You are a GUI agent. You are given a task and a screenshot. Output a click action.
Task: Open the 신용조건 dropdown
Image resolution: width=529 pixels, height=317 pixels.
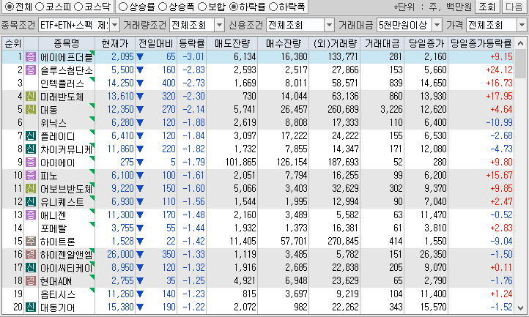click(x=329, y=25)
